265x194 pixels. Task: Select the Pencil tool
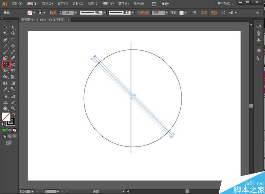tap(13, 52)
